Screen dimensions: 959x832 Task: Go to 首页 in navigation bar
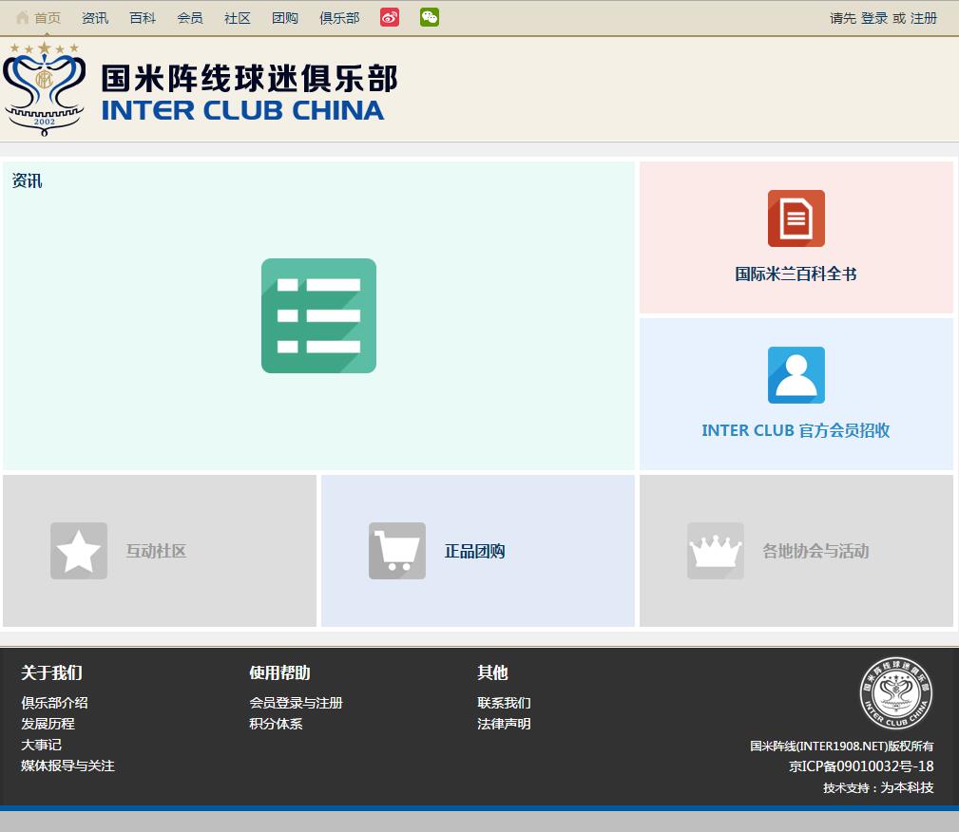pyautogui.click(x=48, y=18)
